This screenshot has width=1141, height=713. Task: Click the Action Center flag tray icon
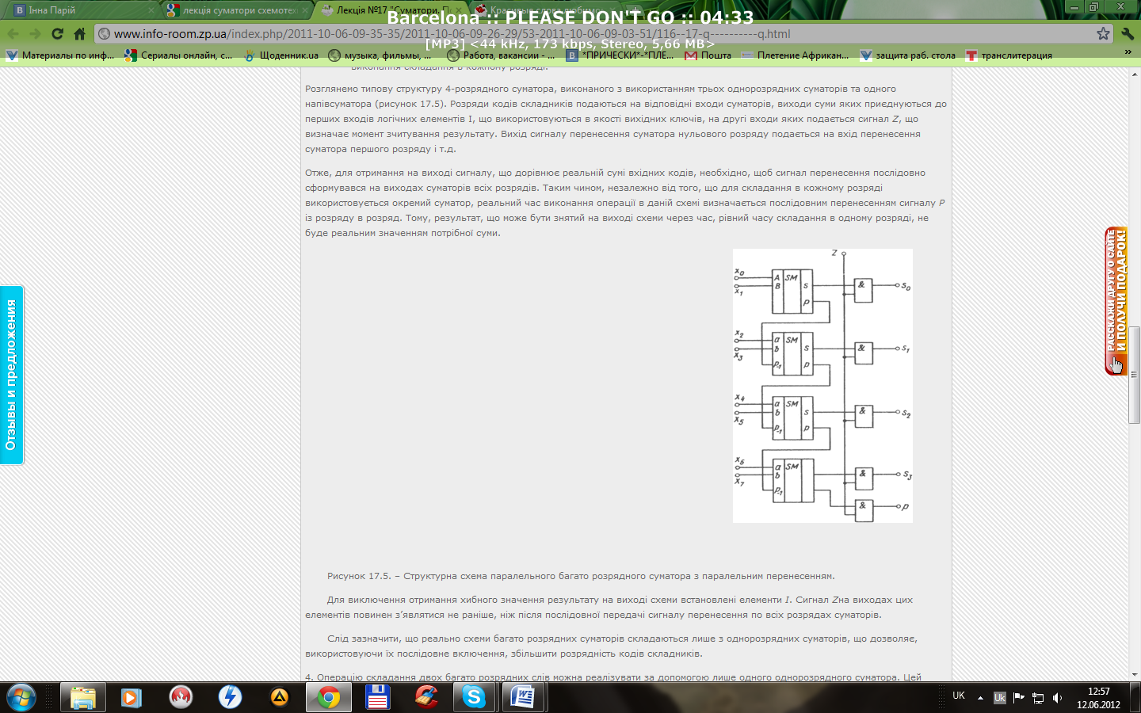pos(1018,698)
